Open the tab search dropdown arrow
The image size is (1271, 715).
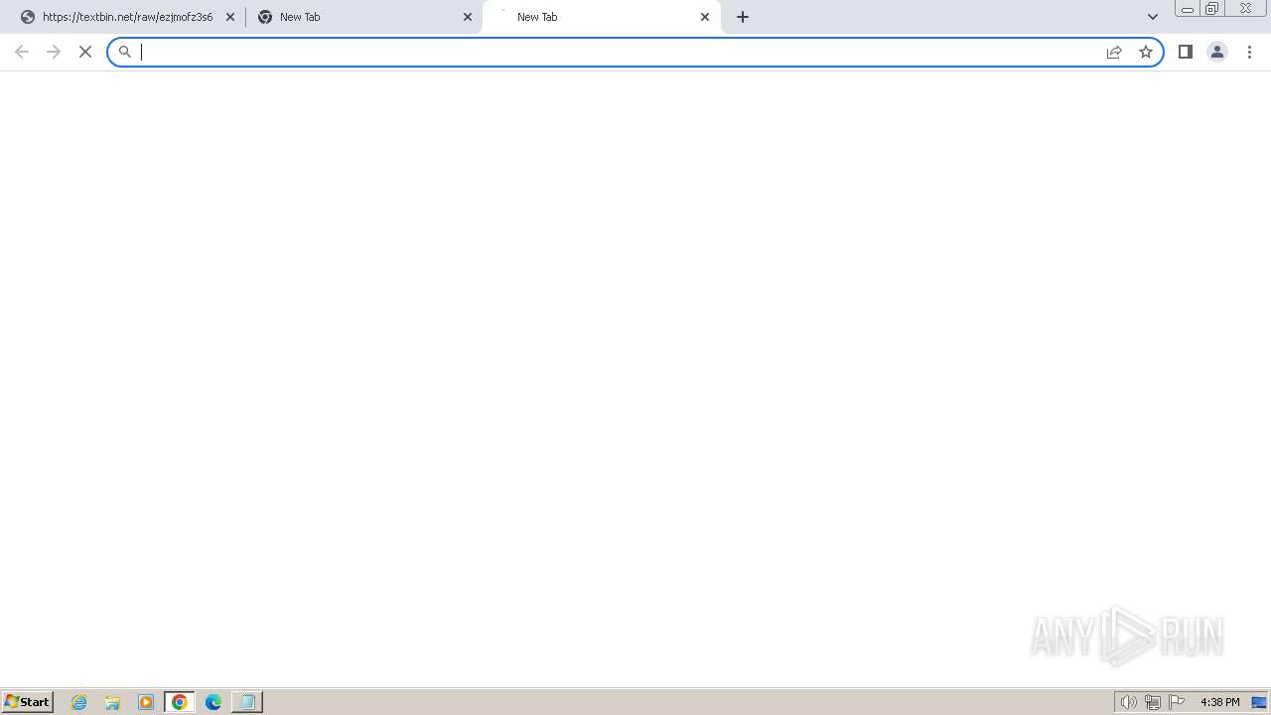click(1153, 17)
